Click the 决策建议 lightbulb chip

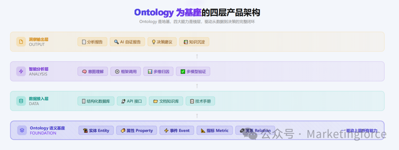(x=162, y=42)
